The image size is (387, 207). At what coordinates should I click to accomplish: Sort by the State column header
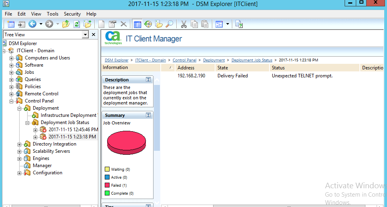(x=242, y=68)
